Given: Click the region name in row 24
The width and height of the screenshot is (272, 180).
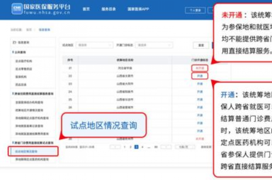Looking at the screenshot, I should tap(125, 92).
